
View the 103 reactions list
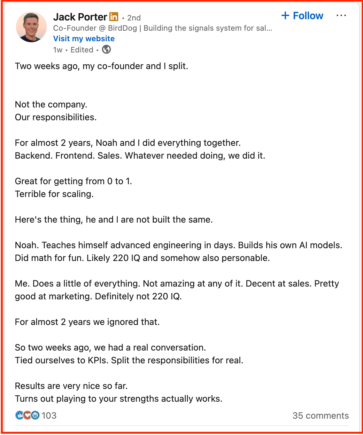point(49,415)
